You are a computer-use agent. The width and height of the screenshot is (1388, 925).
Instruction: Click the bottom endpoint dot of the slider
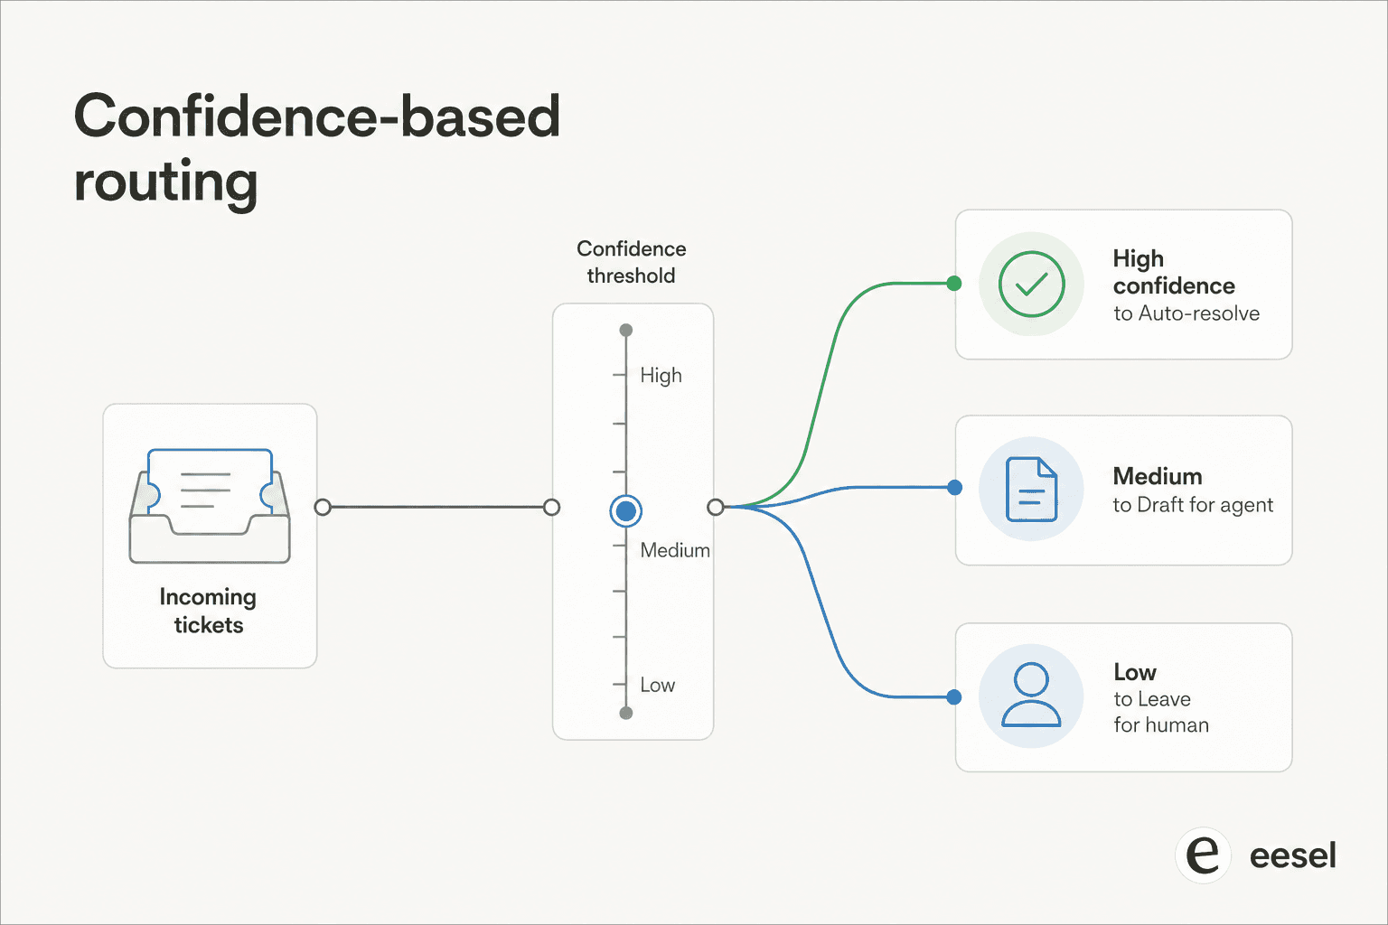point(626,714)
